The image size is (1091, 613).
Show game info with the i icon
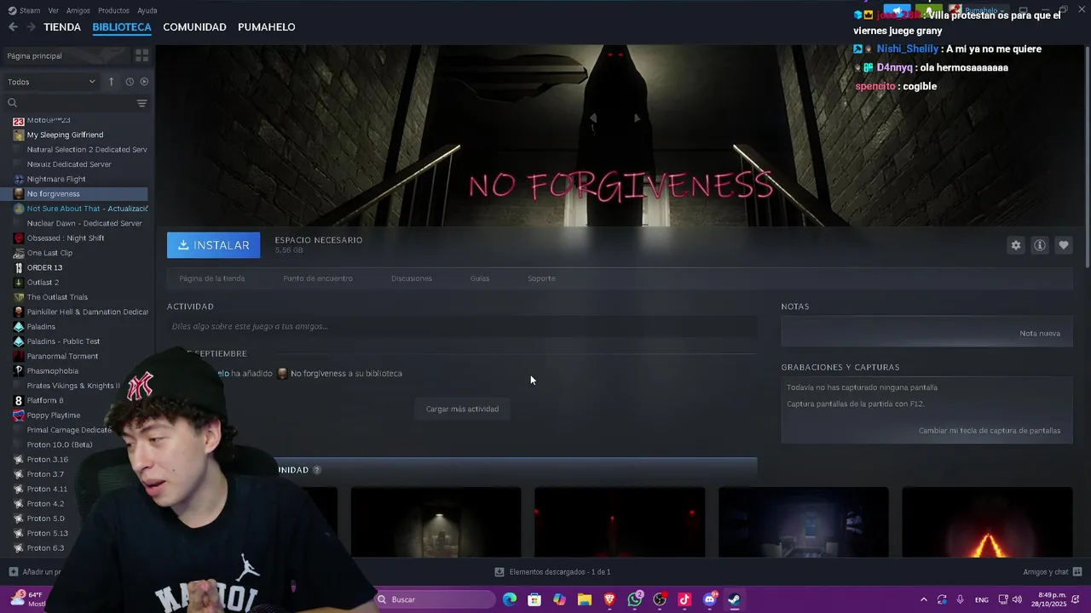[x=1039, y=245]
